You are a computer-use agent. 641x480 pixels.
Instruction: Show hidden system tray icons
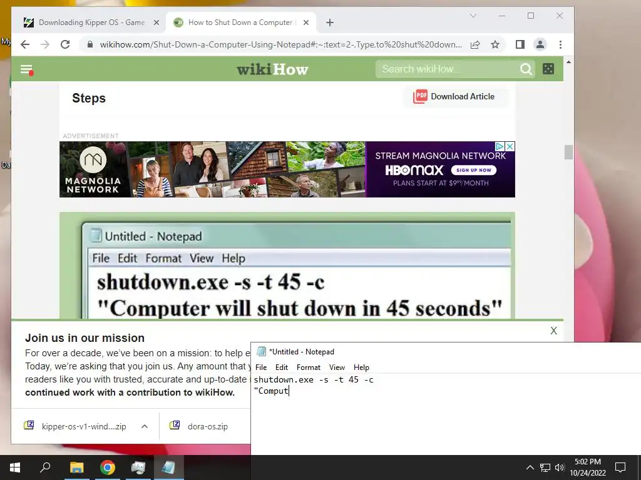530,467
